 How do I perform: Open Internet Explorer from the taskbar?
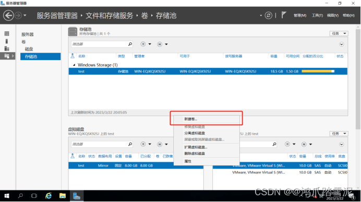pyautogui.click(x=49, y=196)
